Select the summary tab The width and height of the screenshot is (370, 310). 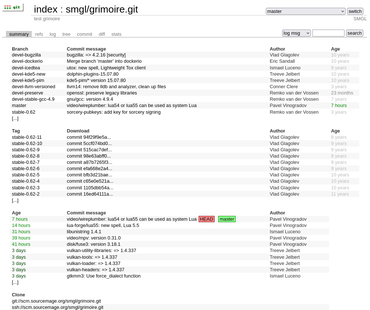tap(19, 34)
